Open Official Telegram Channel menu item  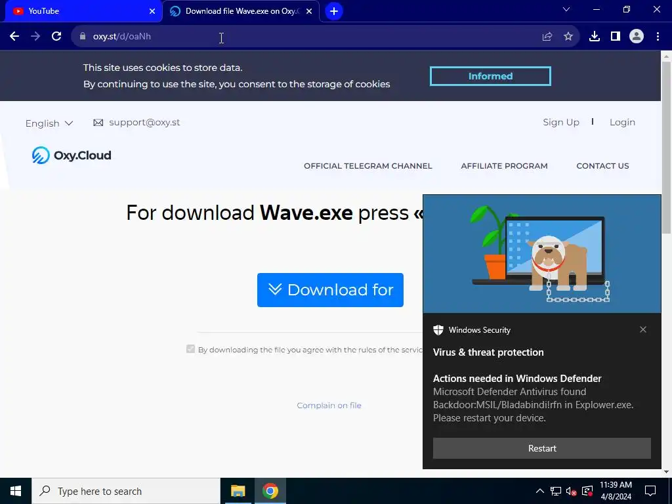pos(368,166)
